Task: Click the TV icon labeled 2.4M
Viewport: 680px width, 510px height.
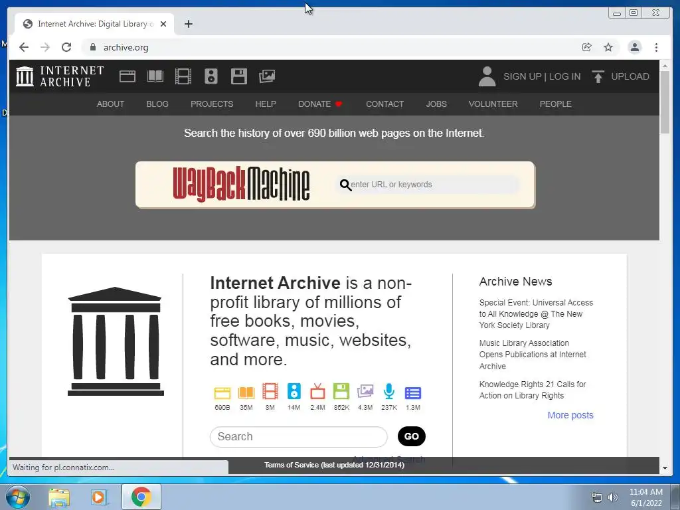Action: click(x=317, y=392)
